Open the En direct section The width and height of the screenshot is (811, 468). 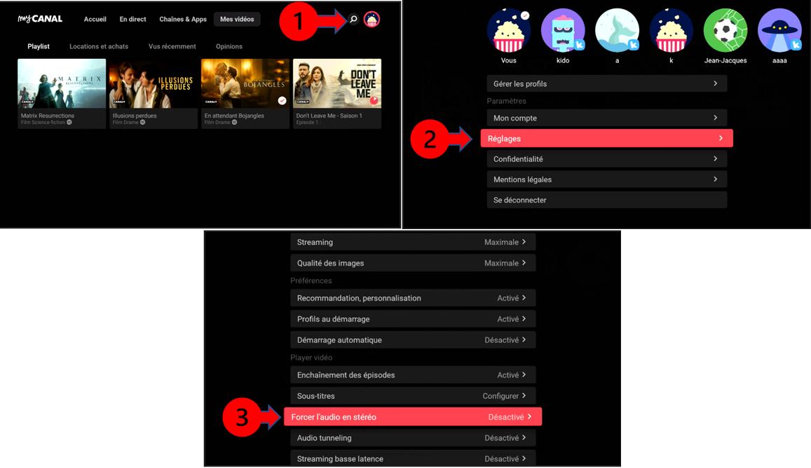(x=133, y=19)
